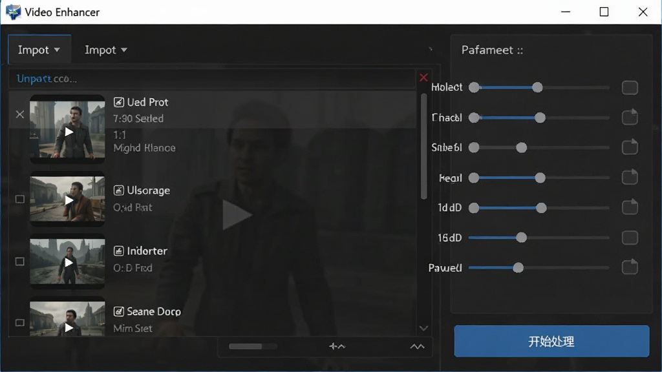This screenshot has width=662, height=372.
Task: Remove the Ued Prot item with X
Action: click(20, 114)
